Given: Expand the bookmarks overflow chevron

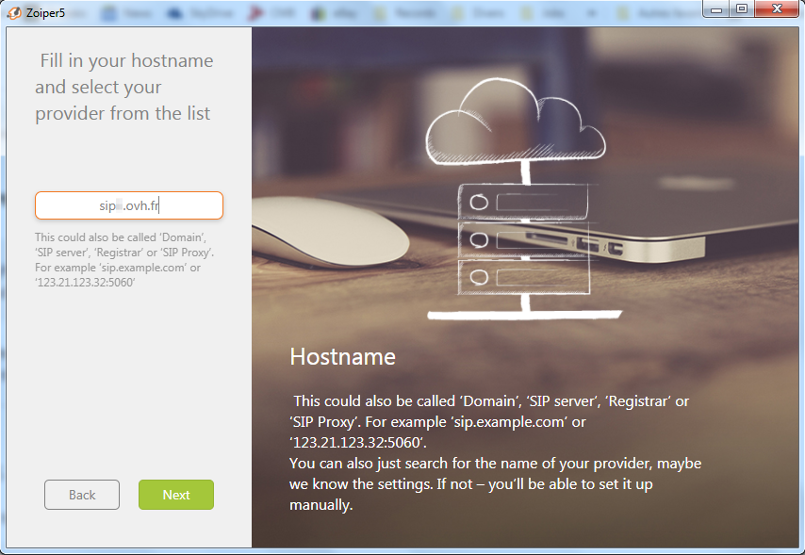Looking at the screenshot, I should 589,11.
